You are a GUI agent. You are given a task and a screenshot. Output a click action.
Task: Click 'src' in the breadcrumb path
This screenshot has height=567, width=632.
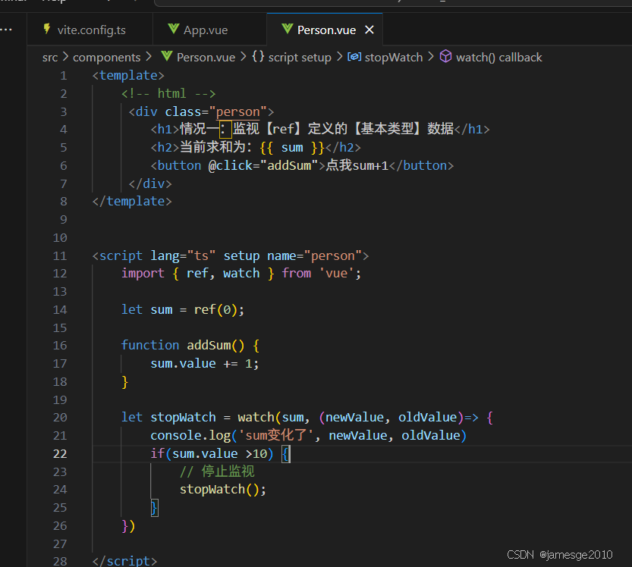(x=50, y=58)
